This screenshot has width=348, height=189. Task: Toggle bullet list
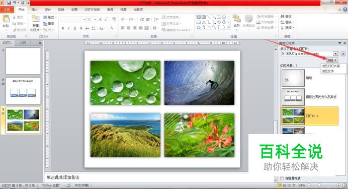[x=123, y=20]
